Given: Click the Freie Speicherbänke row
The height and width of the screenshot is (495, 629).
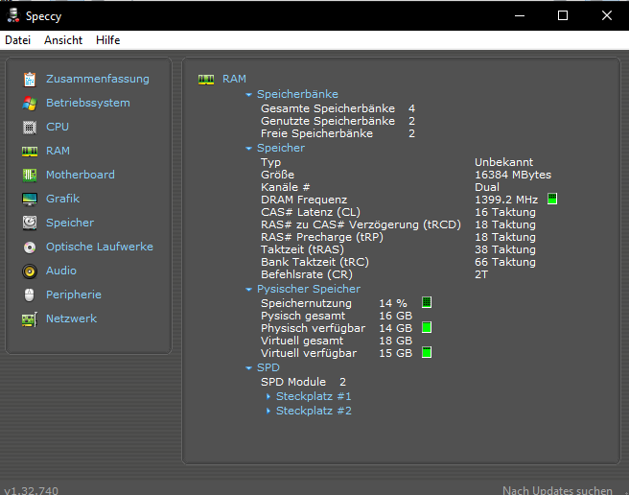Looking at the screenshot, I should pos(338,133).
